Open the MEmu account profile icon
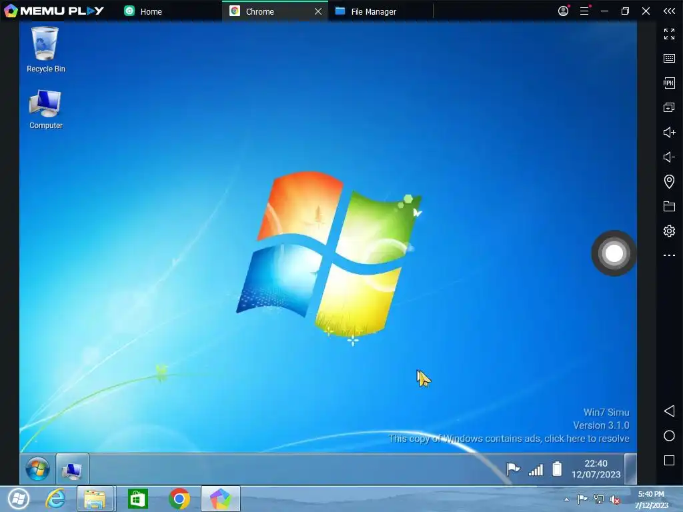Viewport: 683px width, 512px height. point(563,11)
